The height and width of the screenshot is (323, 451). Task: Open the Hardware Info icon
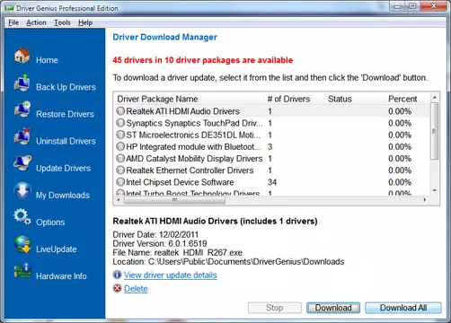(x=22, y=271)
